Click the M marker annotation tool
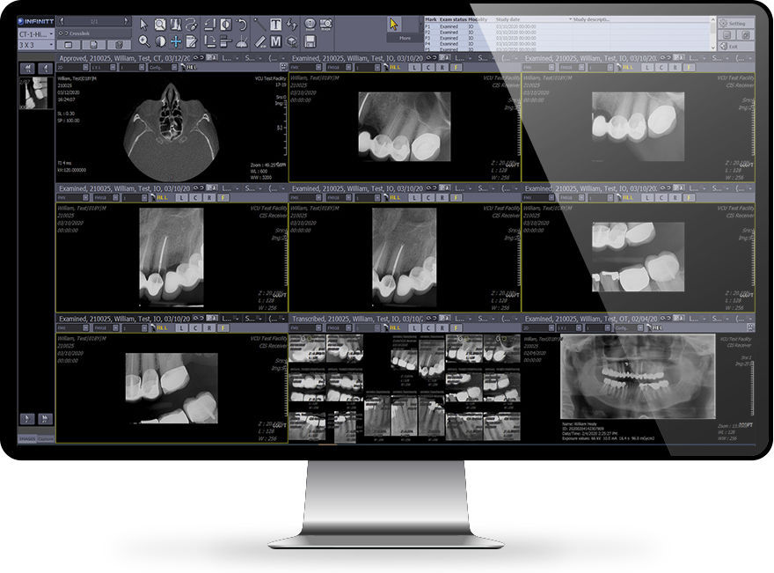 coord(274,41)
